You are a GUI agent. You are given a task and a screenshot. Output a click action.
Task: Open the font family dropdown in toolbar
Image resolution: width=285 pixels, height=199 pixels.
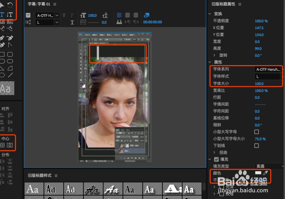click(57, 15)
